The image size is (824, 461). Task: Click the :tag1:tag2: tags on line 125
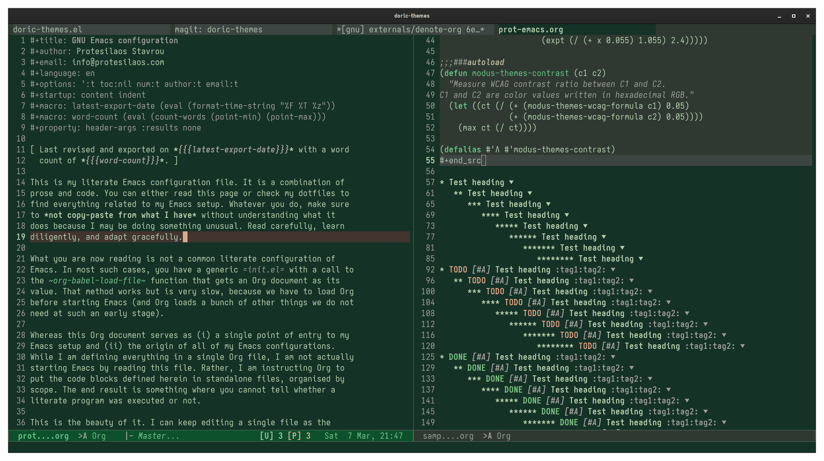[581, 357]
